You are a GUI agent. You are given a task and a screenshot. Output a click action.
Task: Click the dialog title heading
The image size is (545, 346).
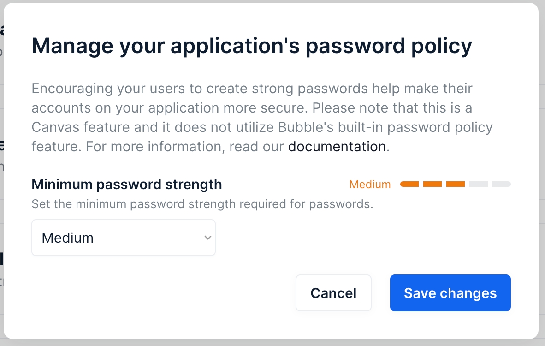(x=252, y=46)
